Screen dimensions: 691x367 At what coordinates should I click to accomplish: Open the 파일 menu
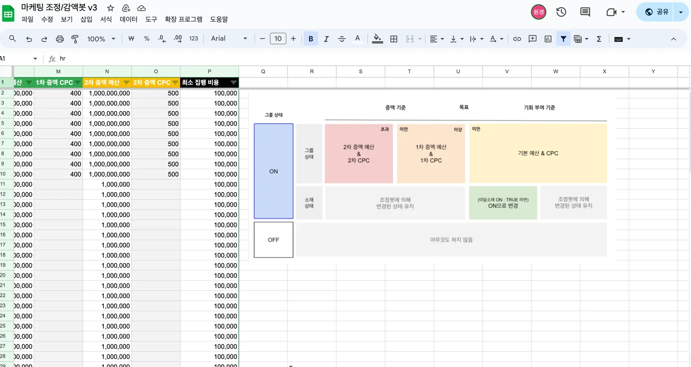coord(28,19)
